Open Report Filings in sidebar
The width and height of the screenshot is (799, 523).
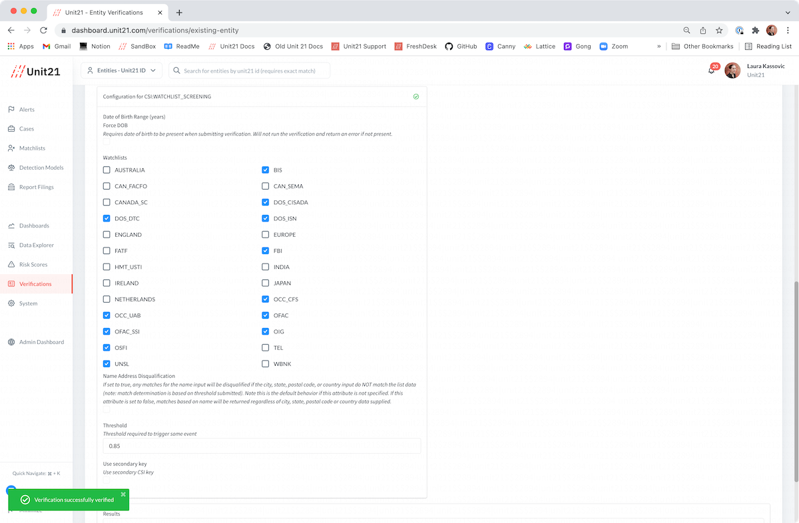coord(31,187)
